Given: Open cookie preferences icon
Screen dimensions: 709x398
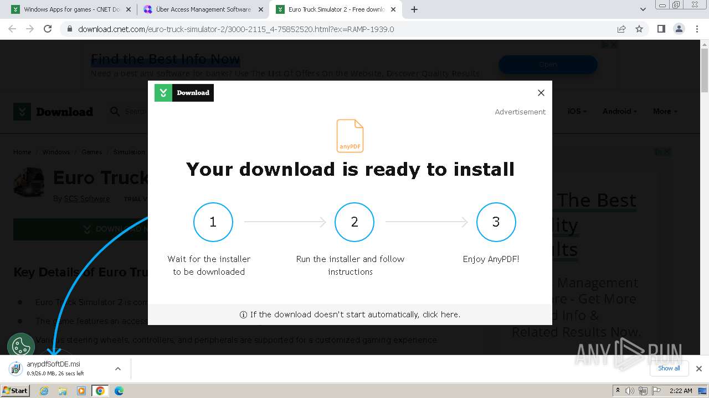Looking at the screenshot, I should point(21,347).
